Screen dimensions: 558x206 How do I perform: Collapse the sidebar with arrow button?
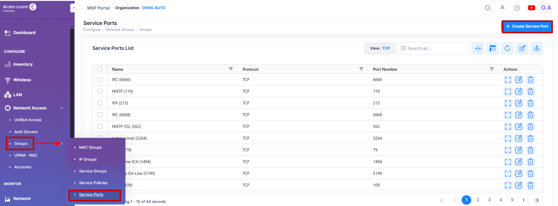coord(74,8)
